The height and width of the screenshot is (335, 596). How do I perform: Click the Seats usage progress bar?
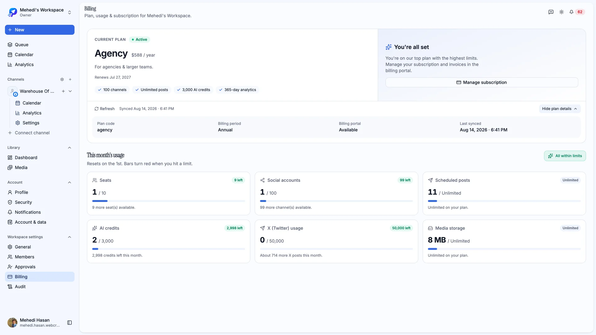(169, 201)
